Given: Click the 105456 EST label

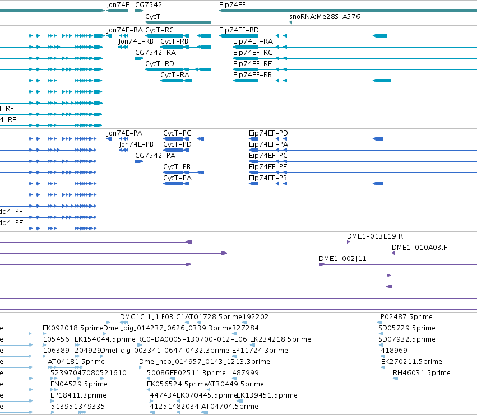Looking at the screenshot, I should pos(56,339).
